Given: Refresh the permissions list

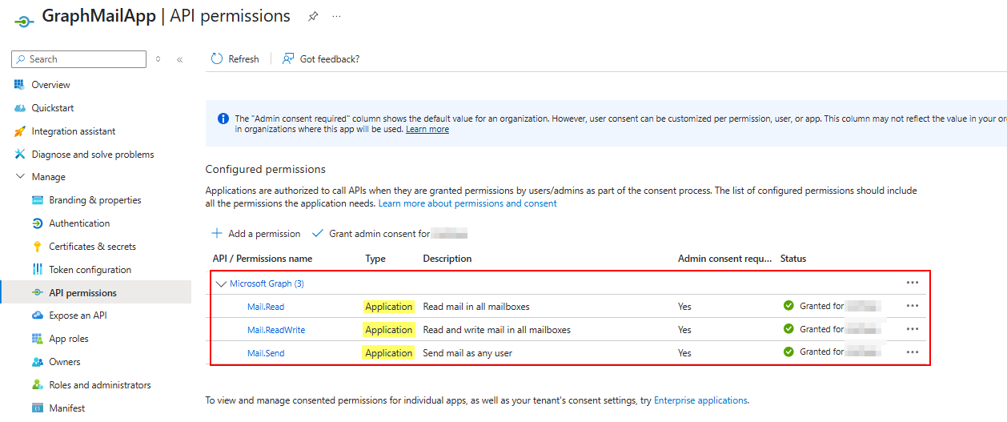Looking at the screenshot, I should pyautogui.click(x=235, y=59).
